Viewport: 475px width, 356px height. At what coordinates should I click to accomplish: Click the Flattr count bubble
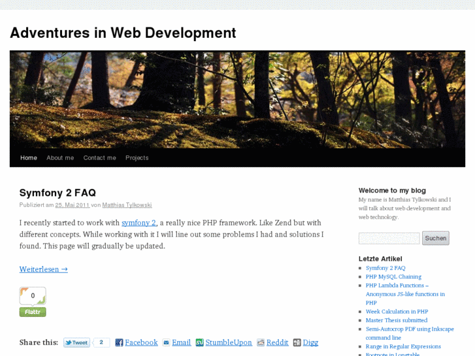click(33, 296)
